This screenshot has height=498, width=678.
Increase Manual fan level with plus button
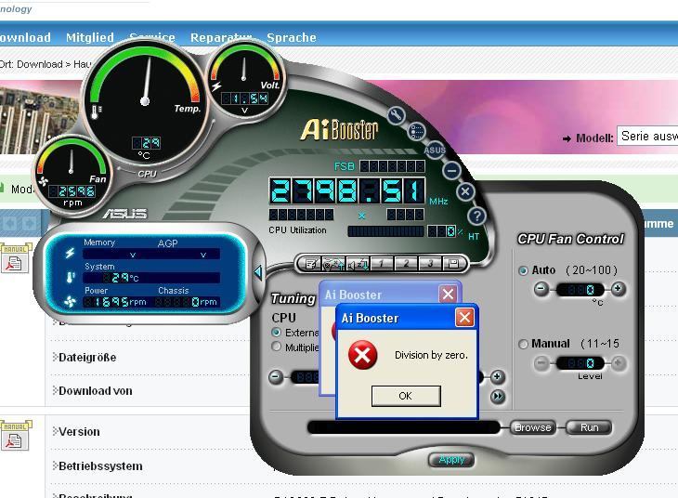coord(618,363)
